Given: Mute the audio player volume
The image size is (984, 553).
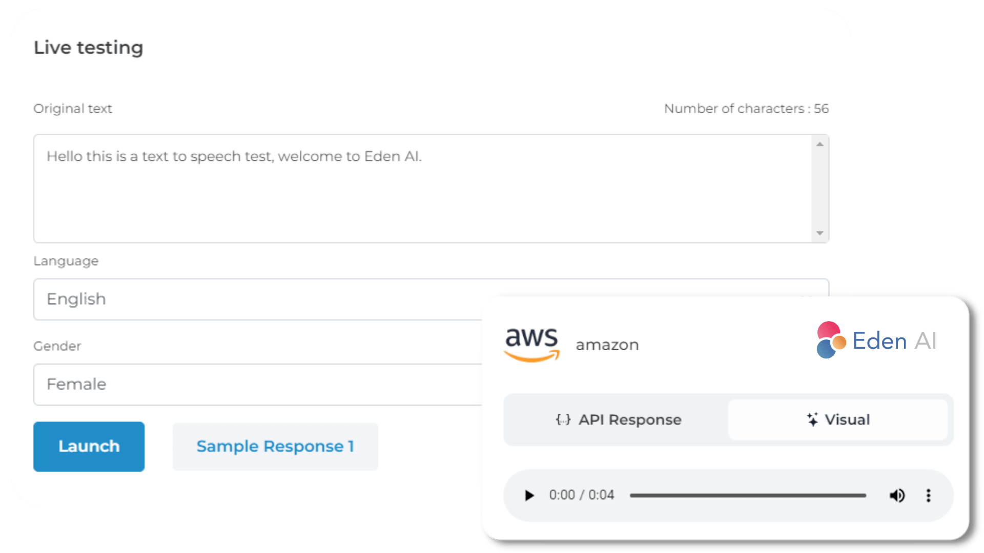Looking at the screenshot, I should pos(897,496).
